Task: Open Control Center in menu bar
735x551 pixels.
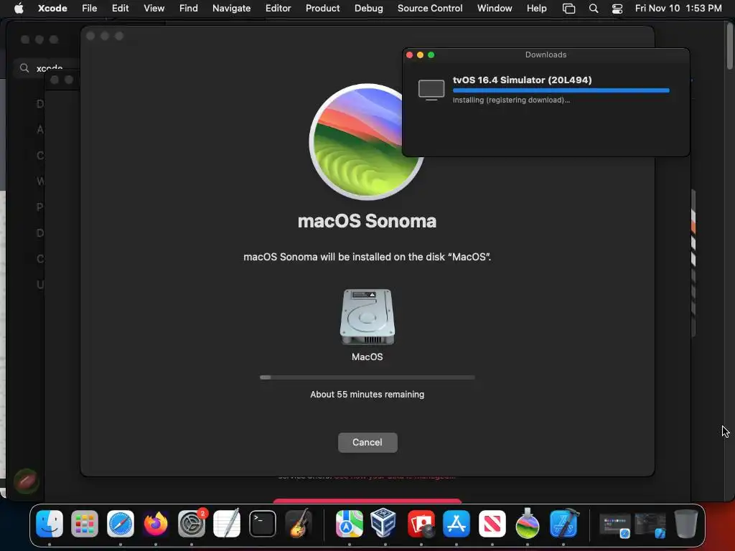Action: click(617, 9)
